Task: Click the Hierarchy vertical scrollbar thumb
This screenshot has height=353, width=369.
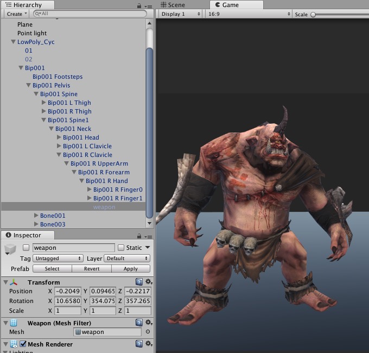Action: point(149,133)
